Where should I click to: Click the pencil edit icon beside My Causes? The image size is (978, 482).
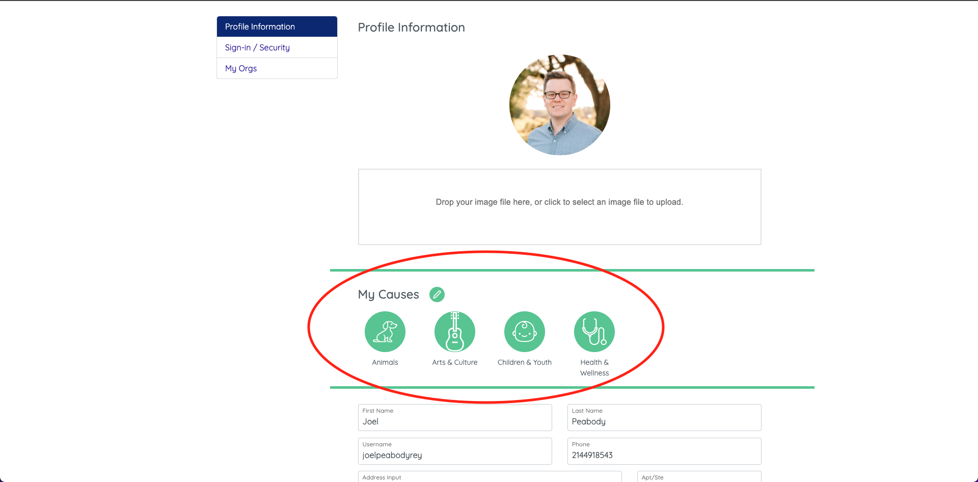point(437,294)
